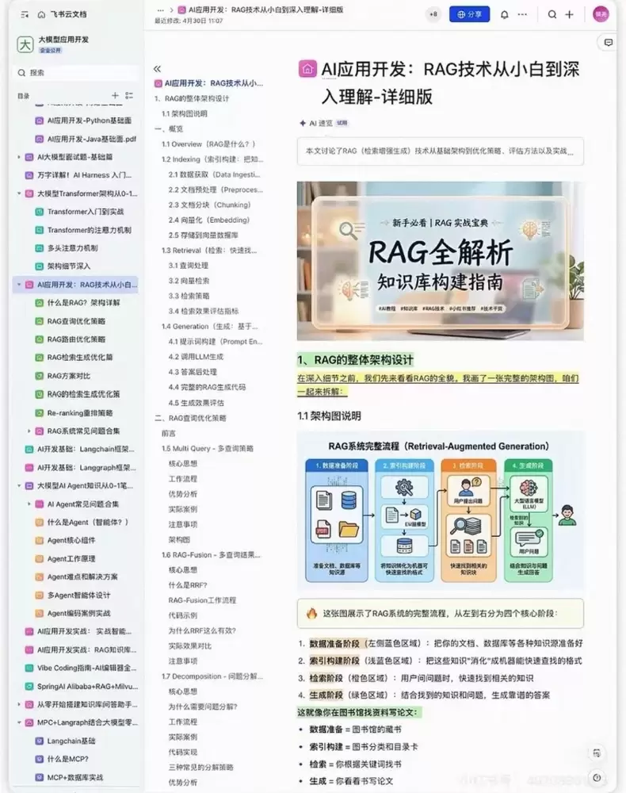
Task: Open 万字详解! AI Harness 入门 document
Action: (x=84, y=175)
